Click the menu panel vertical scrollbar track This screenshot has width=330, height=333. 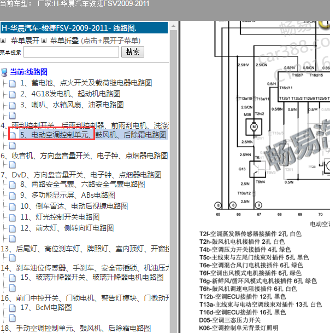tap(174, 181)
